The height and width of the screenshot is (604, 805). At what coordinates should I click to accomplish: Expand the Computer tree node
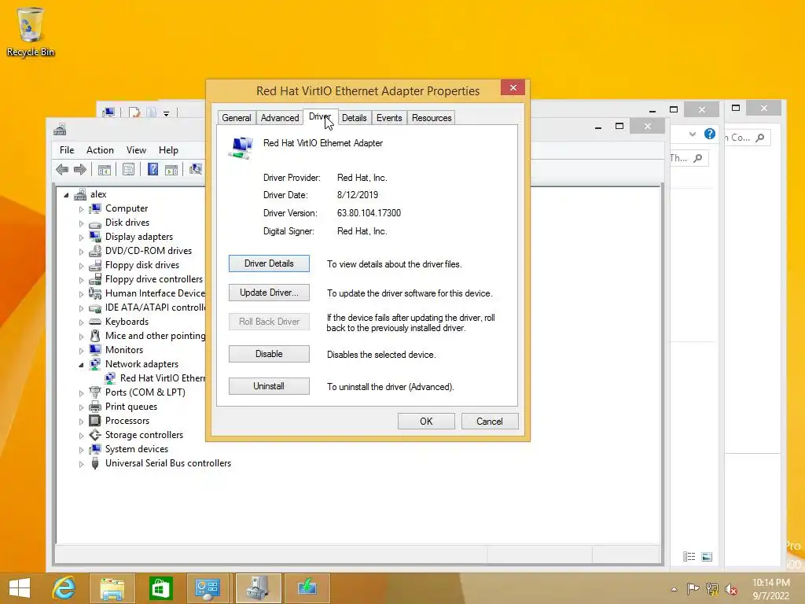(81, 209)
